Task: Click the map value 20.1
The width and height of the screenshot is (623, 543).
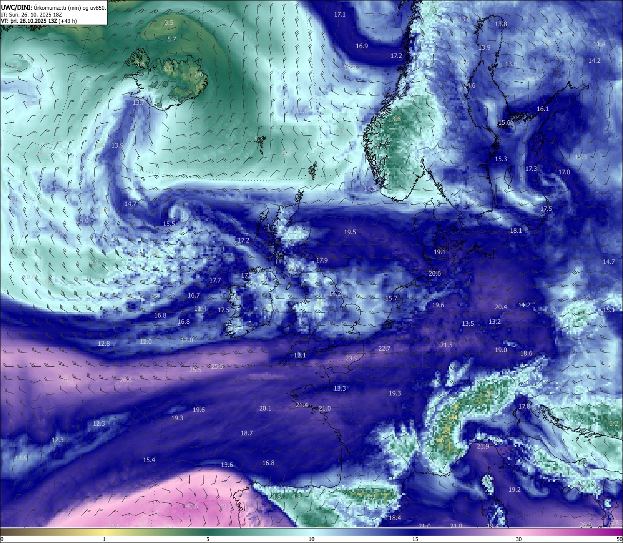Action: pyautogui.click(x=265, y=409)
